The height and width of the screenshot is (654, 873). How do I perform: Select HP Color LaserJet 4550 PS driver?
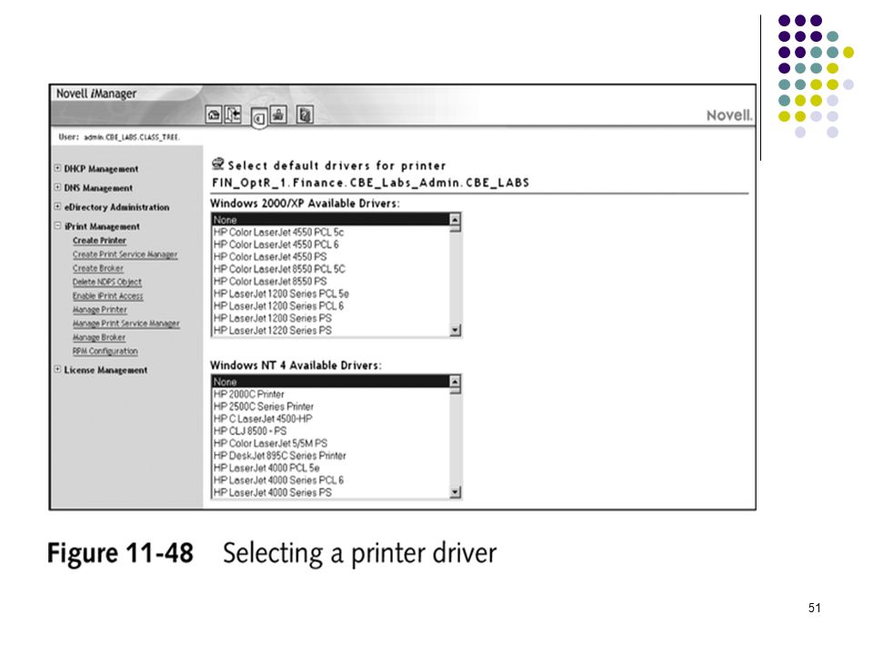coord(331,256)
